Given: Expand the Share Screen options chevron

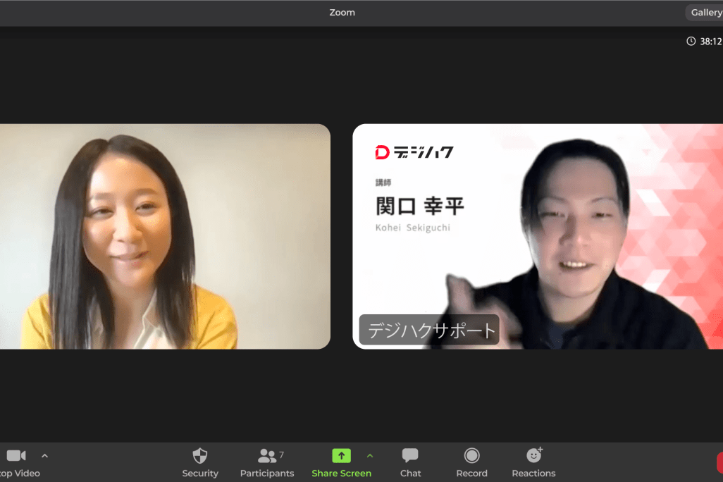Looking at the screenshot, I should 370,456.
